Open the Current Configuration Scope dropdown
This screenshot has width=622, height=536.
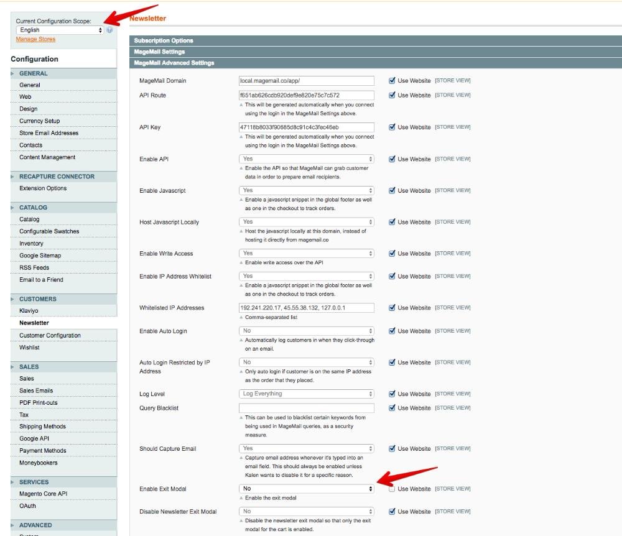pyautogui.click(x=60, y=30)
